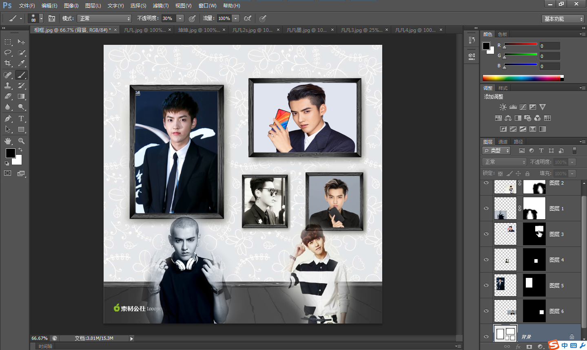Select the Rectangle shape tool
Image resolution: width=587 pixels, height=350 pixels.
[x=21, y=130]
